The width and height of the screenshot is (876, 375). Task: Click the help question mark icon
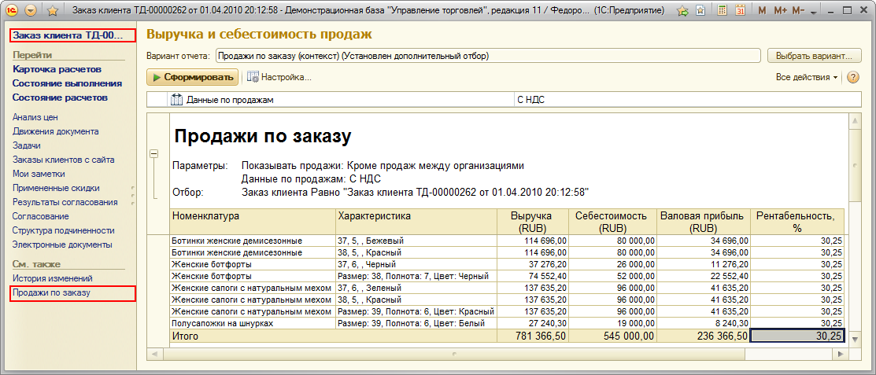point(852,77)
